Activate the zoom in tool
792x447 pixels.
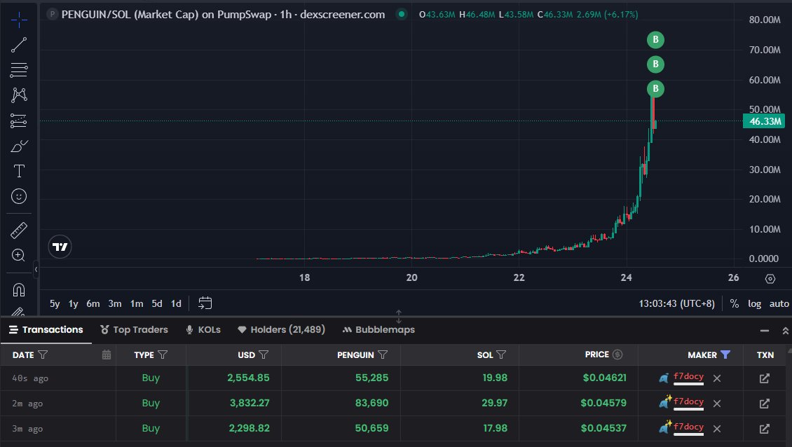(19, 255)
